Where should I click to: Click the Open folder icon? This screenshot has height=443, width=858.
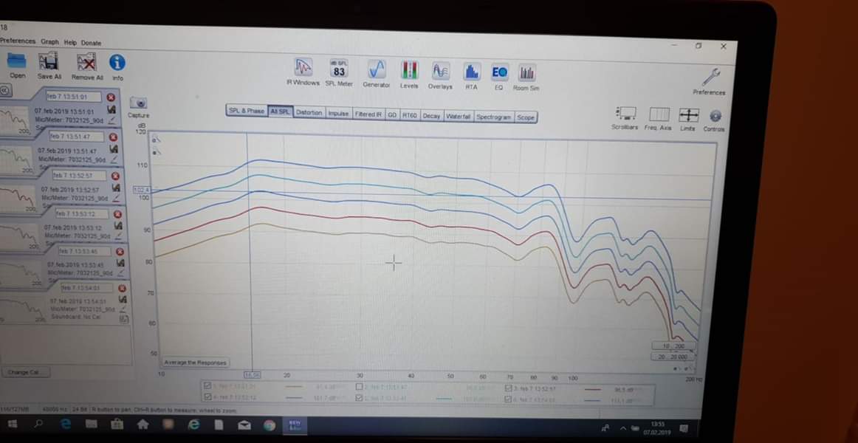pyautogui.click(x=17, y=61)
